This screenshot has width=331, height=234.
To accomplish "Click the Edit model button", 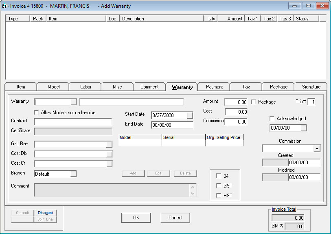I will (x=158, y=173).
